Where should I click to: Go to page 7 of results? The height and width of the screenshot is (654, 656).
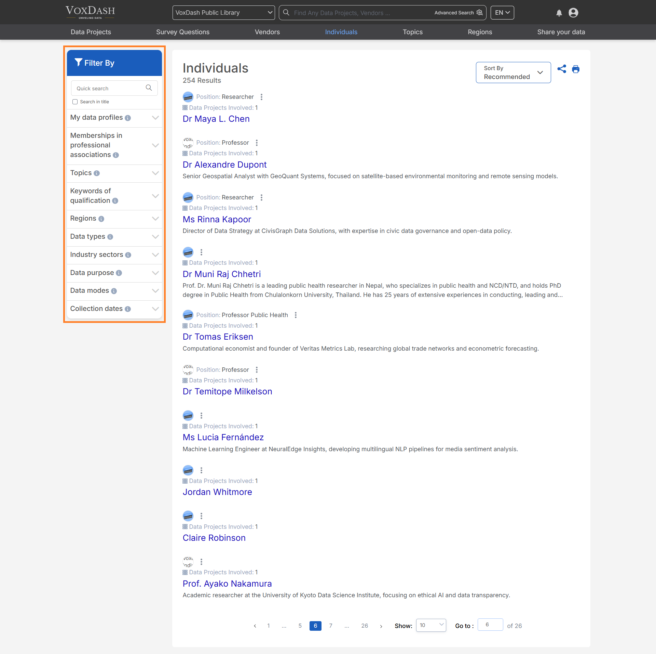point(331,626)
